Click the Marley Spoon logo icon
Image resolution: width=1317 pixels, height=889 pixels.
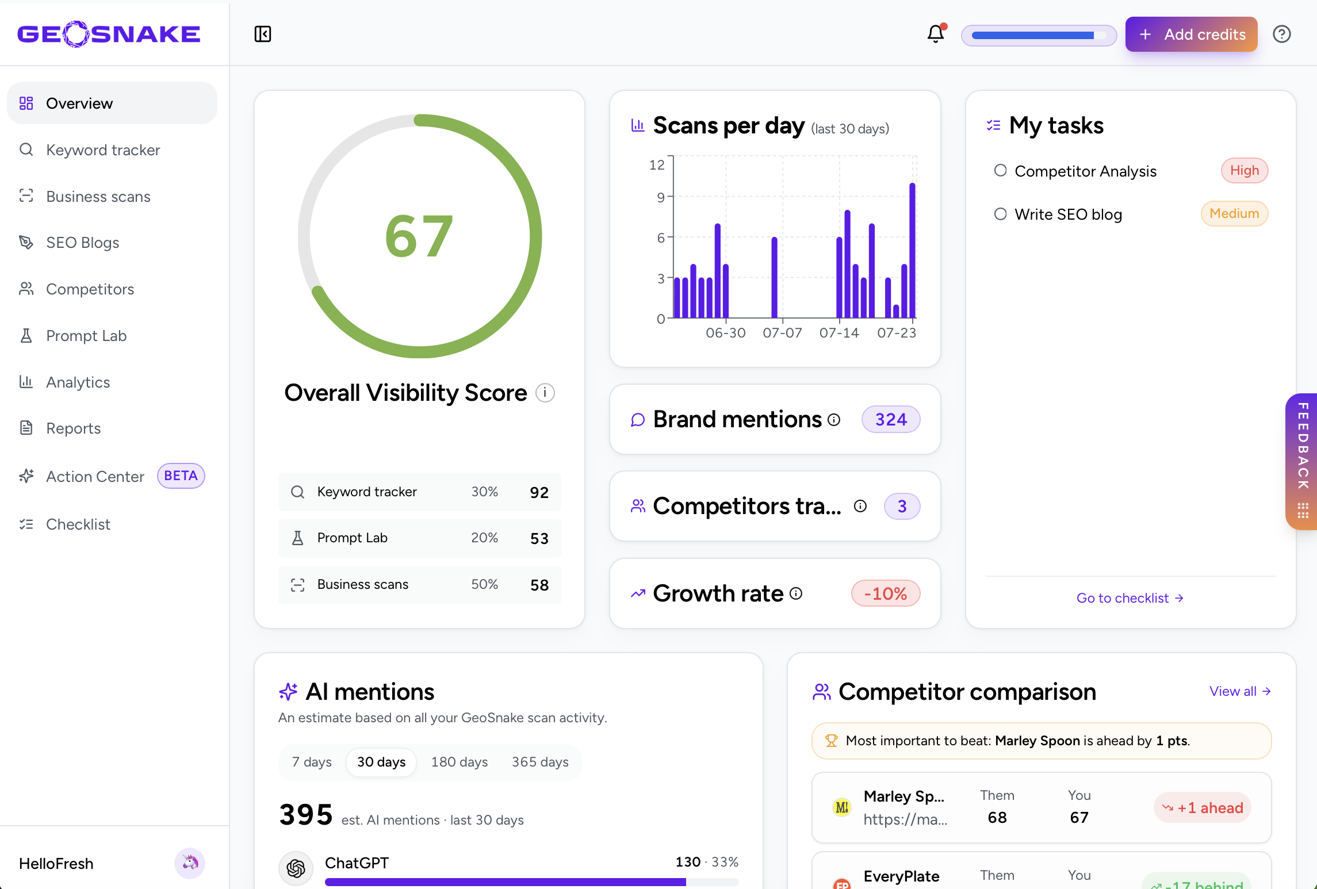842,807
